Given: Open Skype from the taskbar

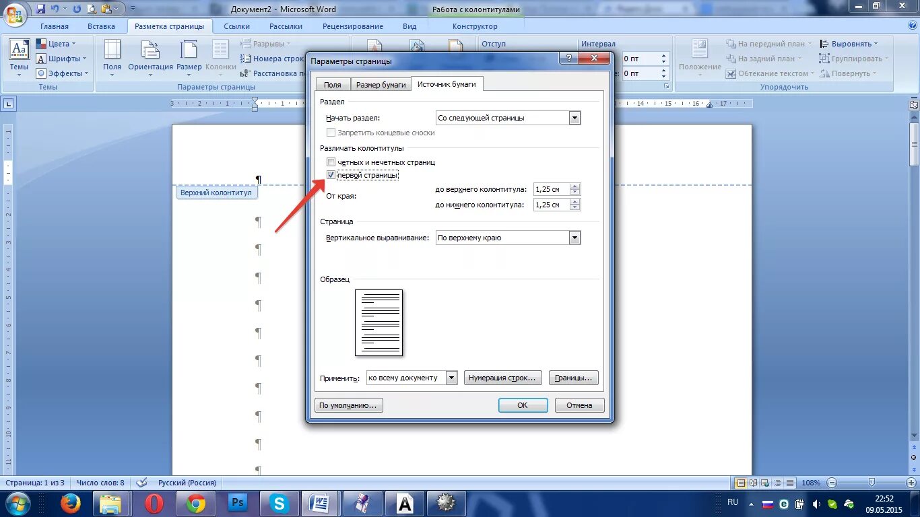Looking at the screenshot, I should coord(279,503).
